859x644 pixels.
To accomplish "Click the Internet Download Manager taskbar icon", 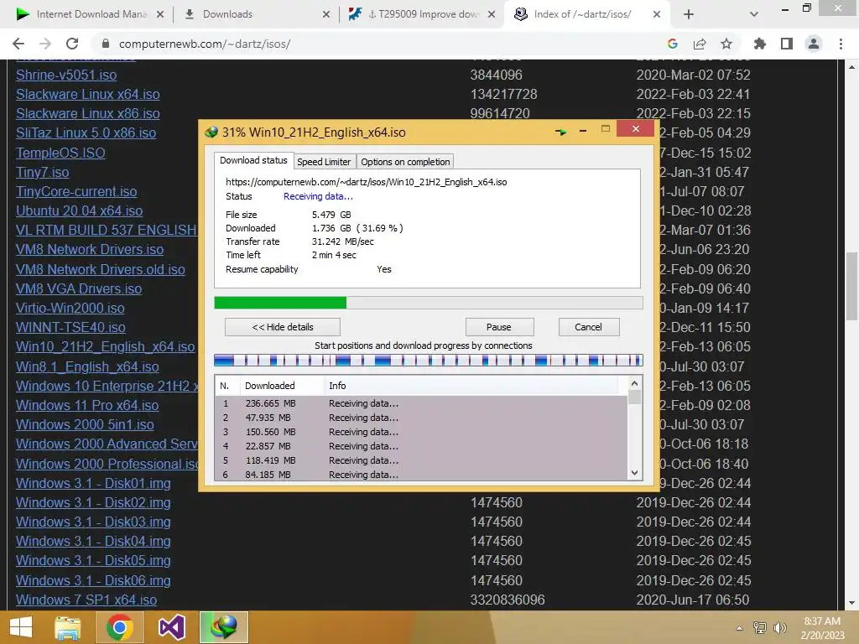I will tap(224, 627).
